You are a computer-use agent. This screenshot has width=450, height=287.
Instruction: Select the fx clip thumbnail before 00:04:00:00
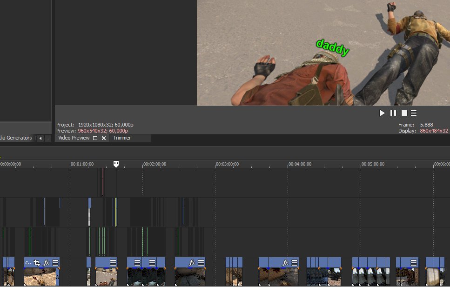[x=279, y=277]
